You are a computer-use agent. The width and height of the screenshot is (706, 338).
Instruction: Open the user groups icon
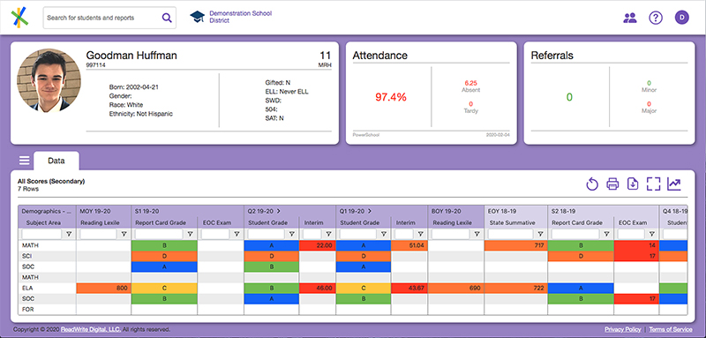click(630, 18)
